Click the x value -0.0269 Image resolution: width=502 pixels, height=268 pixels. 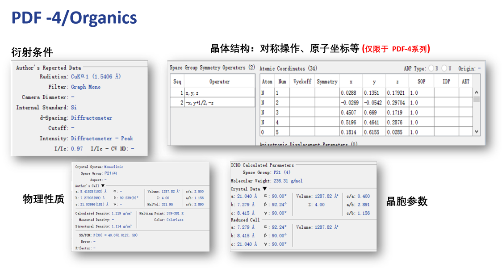350,103
